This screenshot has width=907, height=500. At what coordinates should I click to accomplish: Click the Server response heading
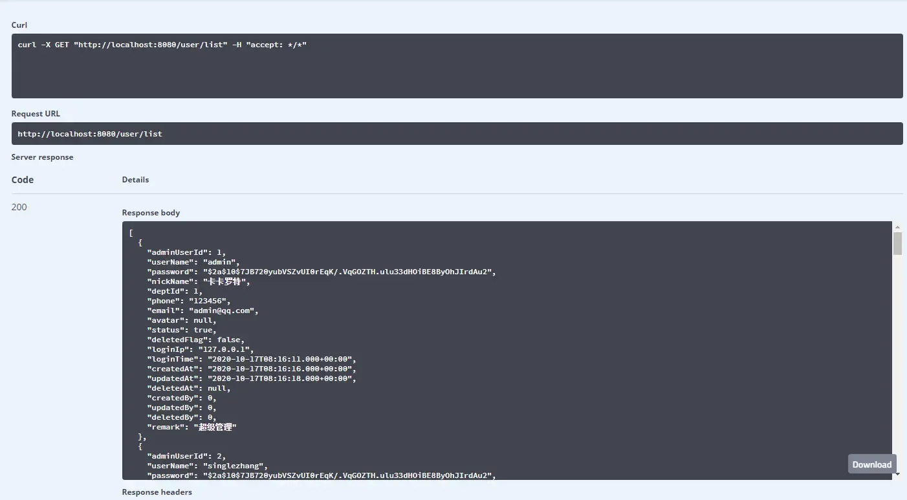point(41,157)
